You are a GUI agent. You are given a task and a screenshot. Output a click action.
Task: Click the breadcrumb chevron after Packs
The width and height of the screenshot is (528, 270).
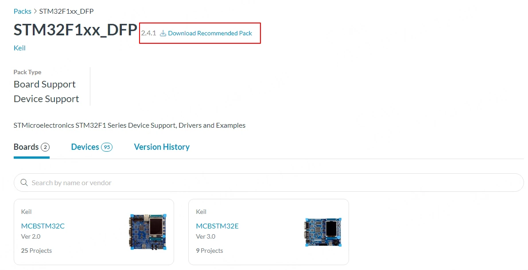(35, 11)
